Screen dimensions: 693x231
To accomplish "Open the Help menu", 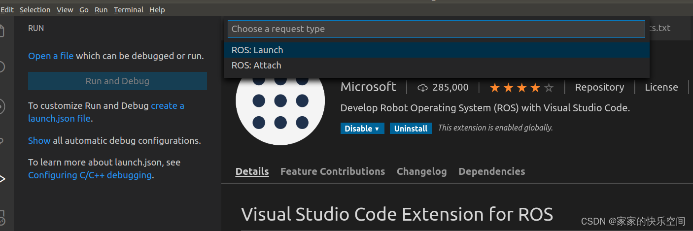I will tap(157, 10).
